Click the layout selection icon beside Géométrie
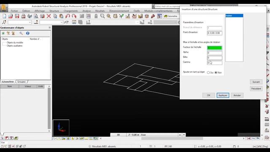Viewport: 270px width, 152px height. 159,16
